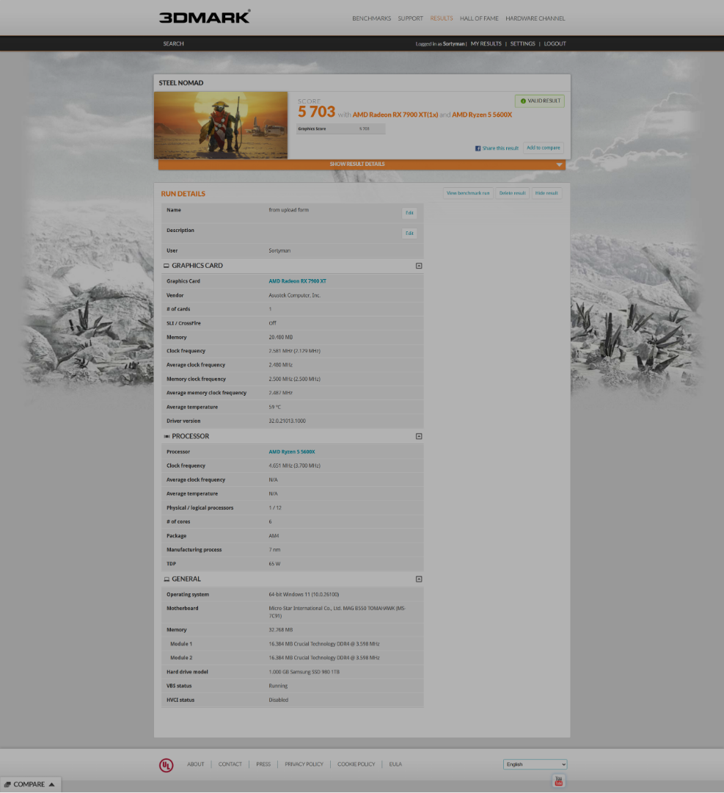Click HVCI status value 'Disabled'
The height and width of the screenshot is (793, 724).
279,700
